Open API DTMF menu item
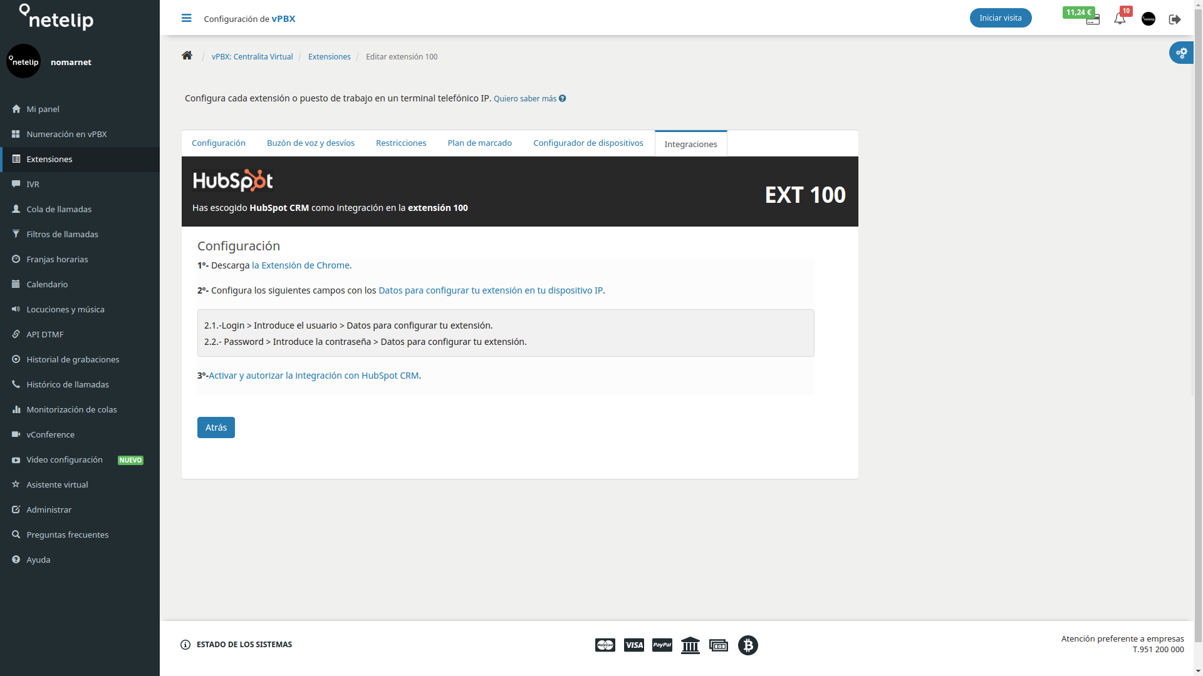Viewport: 1203px width, 676px height. point(80,334)
